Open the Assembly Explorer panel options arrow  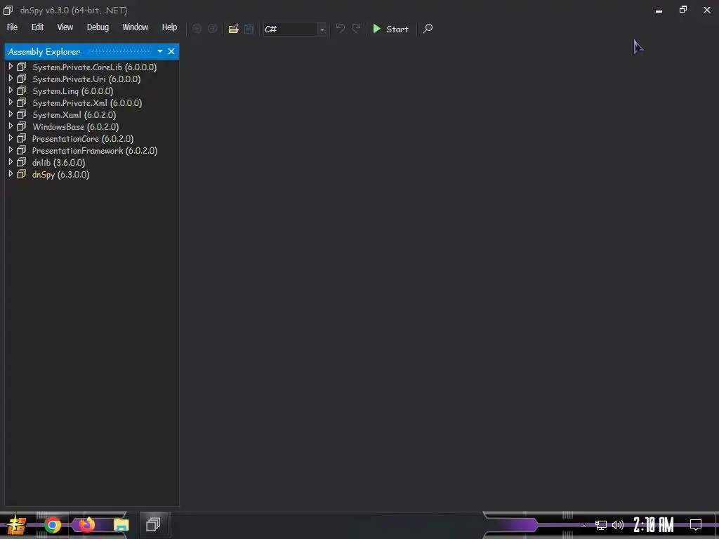[160, 51]
